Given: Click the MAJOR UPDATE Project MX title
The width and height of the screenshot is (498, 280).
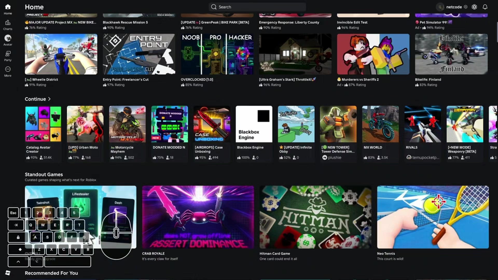Looking at the screenshot, I should 60,22.
